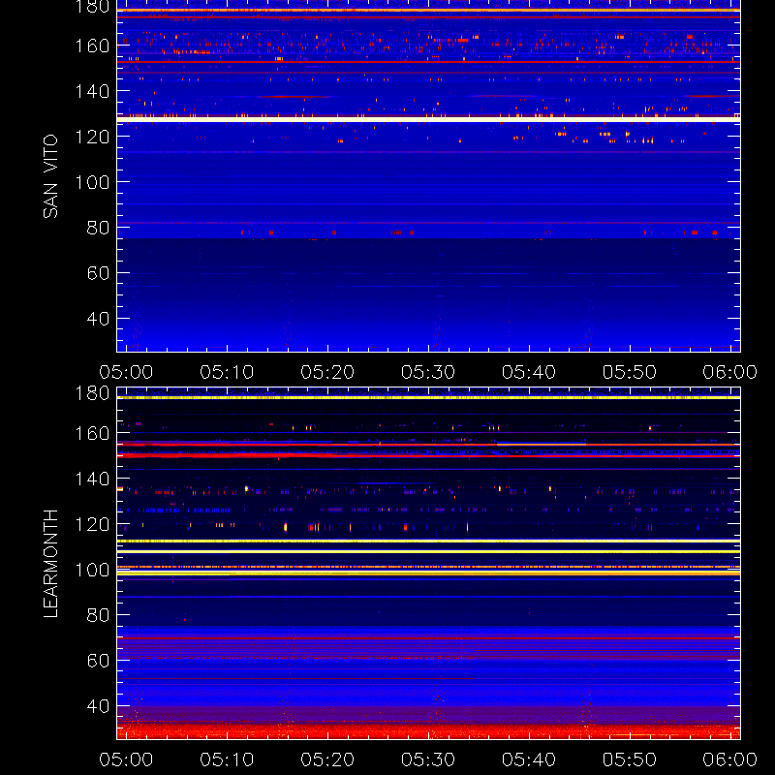Click 05:30 time label under SAN VITO plot
The height and width of the screenshot is (775, 775).
point(428,372)
